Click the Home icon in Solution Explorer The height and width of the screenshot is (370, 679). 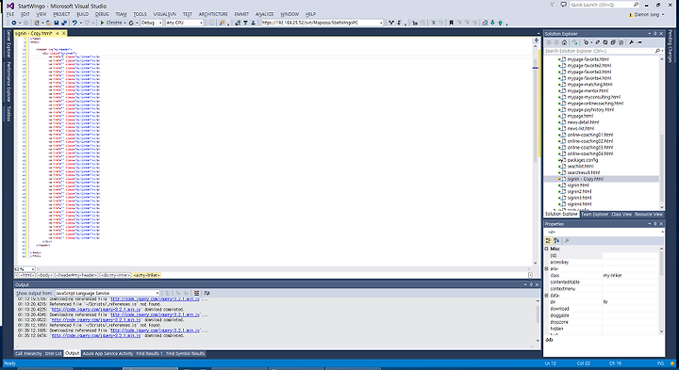pyautogui.click(x=564, y=42)
